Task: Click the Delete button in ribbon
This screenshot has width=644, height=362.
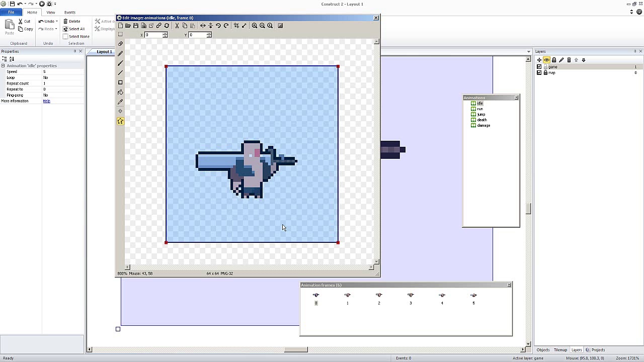Action: pyautogui.click(x=71, y=22)
